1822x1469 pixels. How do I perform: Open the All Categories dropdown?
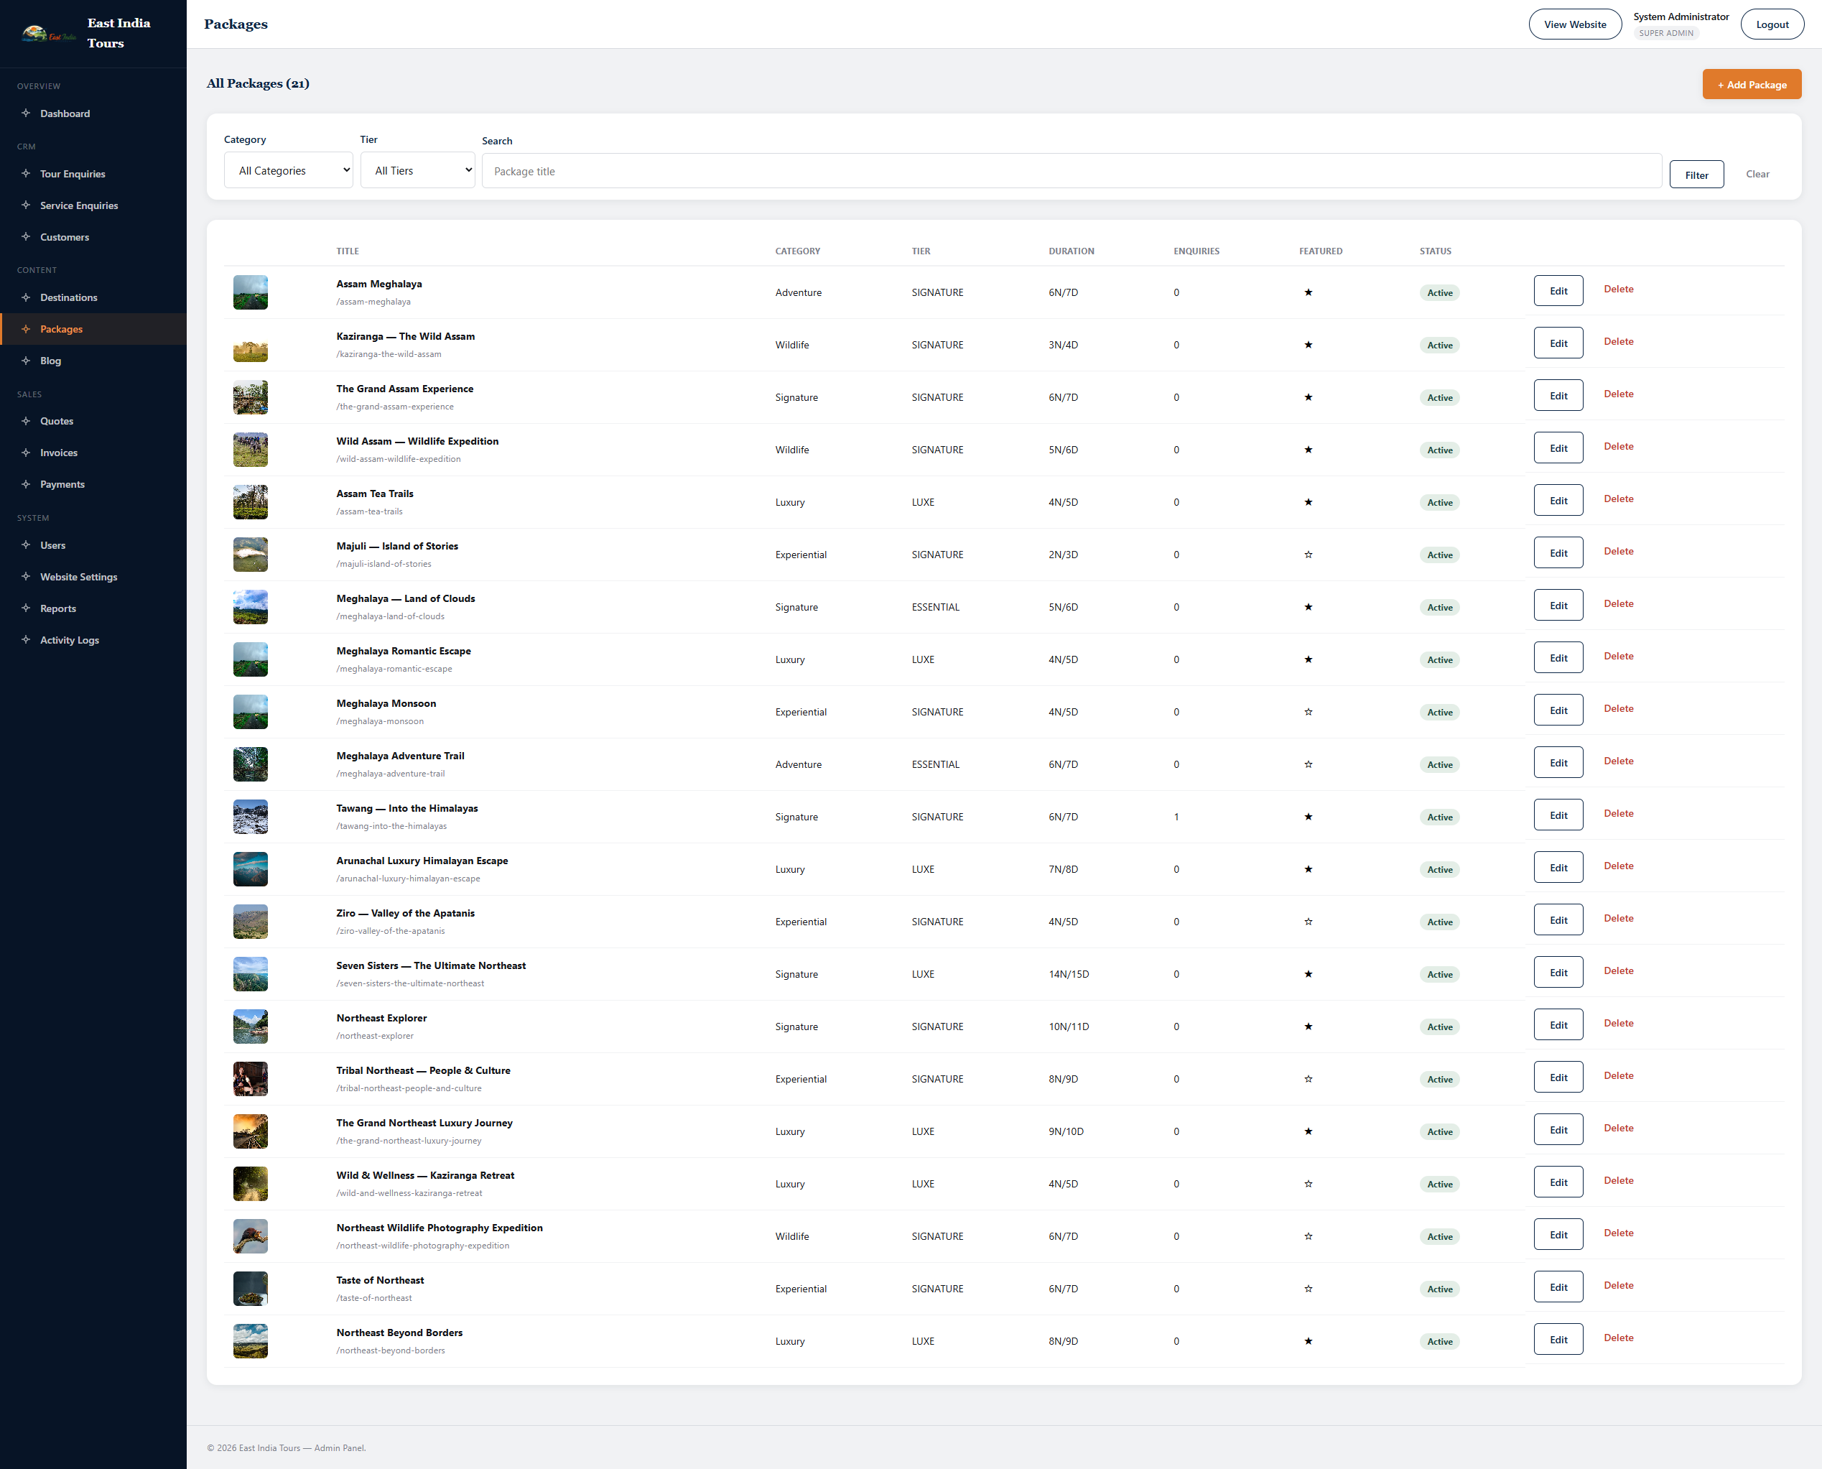[x=289, y=170]
